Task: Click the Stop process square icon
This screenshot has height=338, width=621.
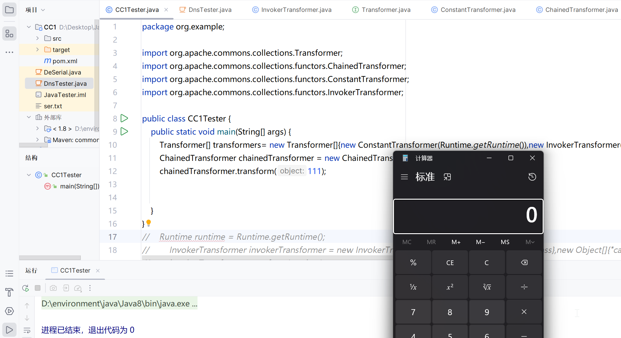Action: pyautogui.click(x=38, y=288)
